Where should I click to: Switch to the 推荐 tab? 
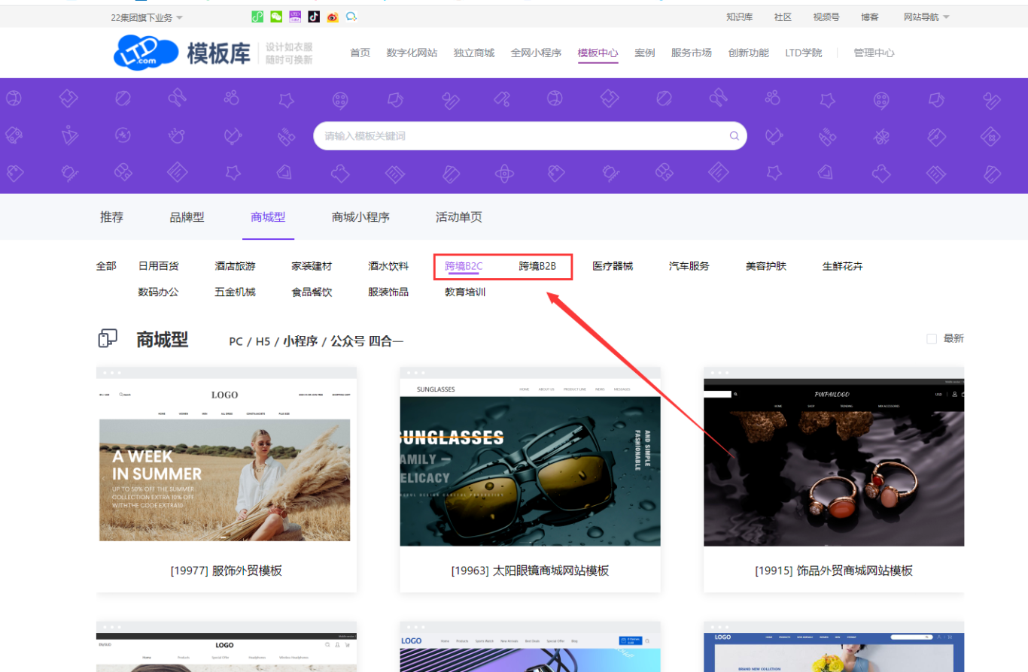pyautogui.click(x=111, y=217)
